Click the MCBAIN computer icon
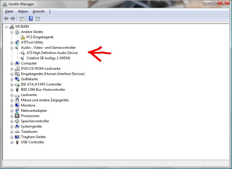Screen dimensions: 232x169 12,27
